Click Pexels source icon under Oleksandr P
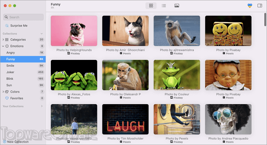The image size is (267, 145). (121, 98)
